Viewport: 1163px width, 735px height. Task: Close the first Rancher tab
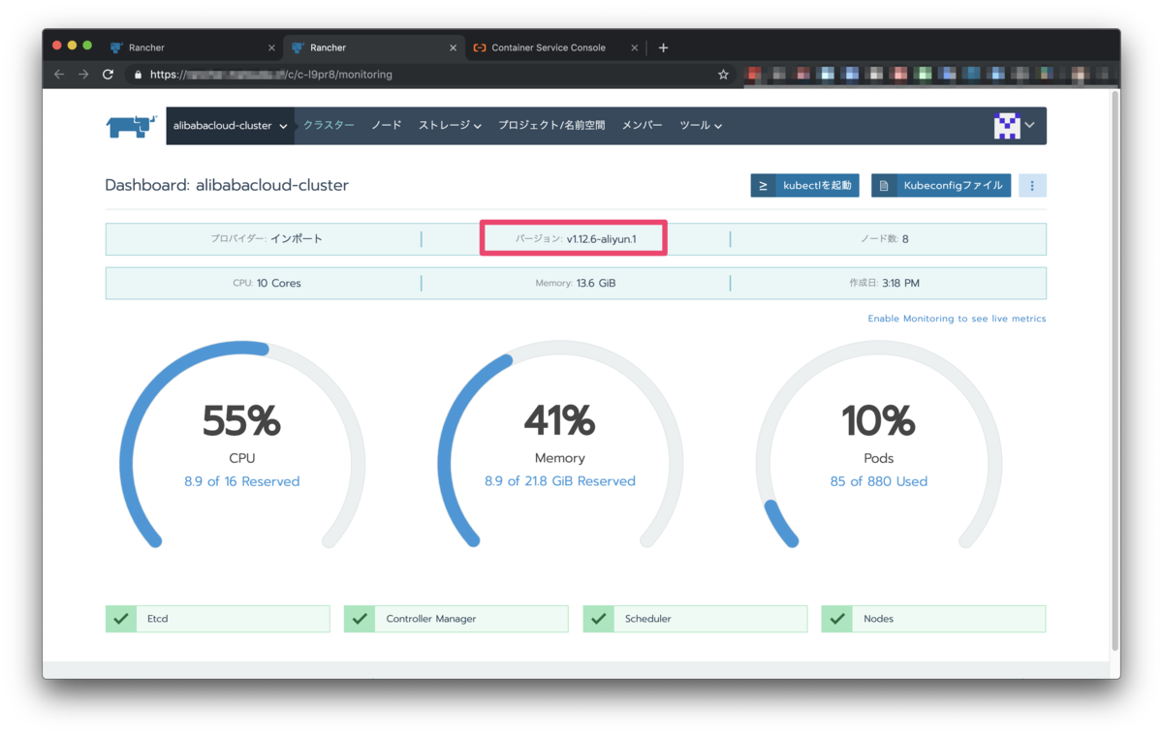point(271,47)
